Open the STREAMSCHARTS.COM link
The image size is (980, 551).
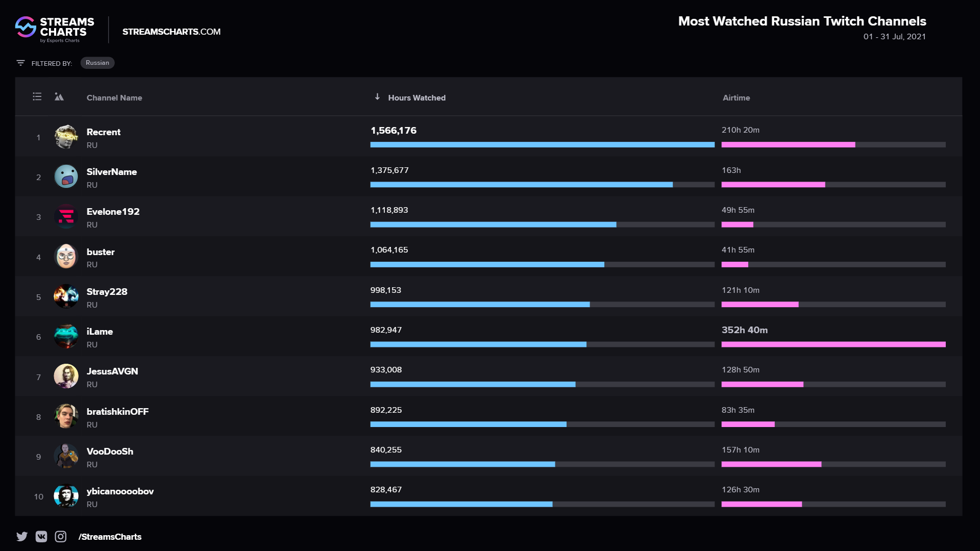171,32
